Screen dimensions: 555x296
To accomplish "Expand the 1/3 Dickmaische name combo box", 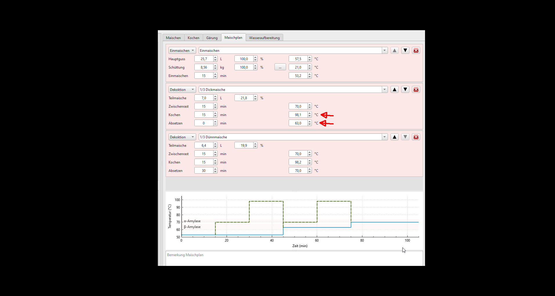I will pos(384,89).
